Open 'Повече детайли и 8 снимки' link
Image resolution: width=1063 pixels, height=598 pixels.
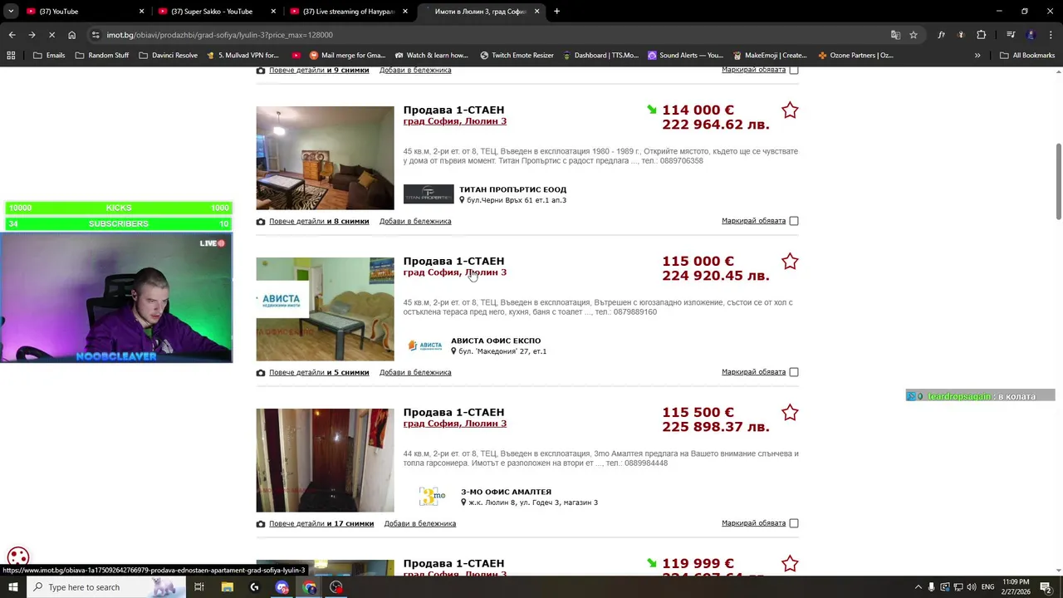319,222
